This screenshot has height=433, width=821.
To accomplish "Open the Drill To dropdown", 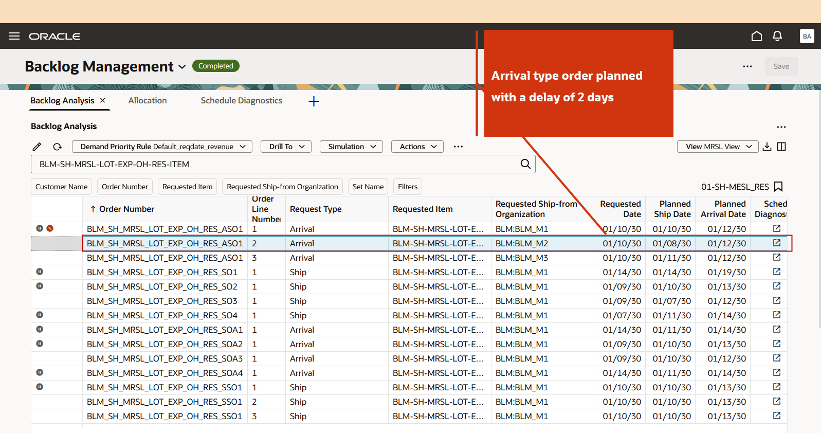I will click(x=286, y=147).
